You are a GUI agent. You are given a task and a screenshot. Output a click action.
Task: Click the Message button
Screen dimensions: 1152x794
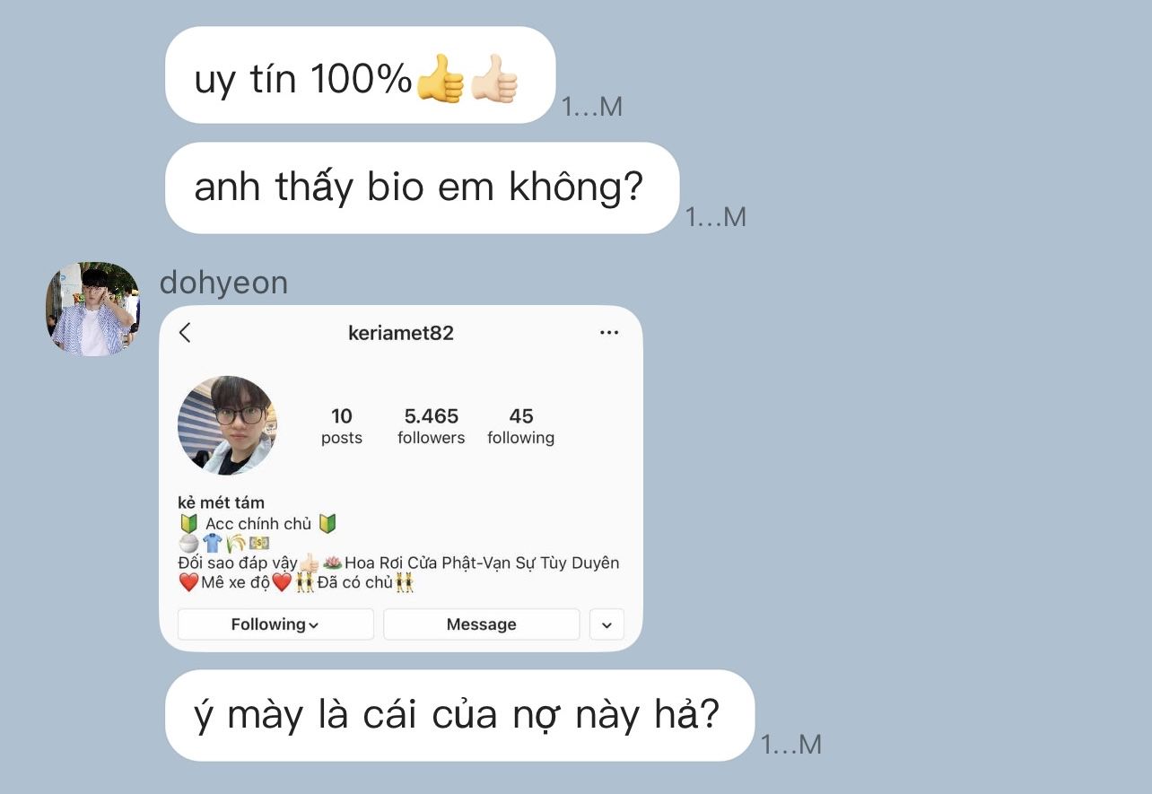(482, 624)
